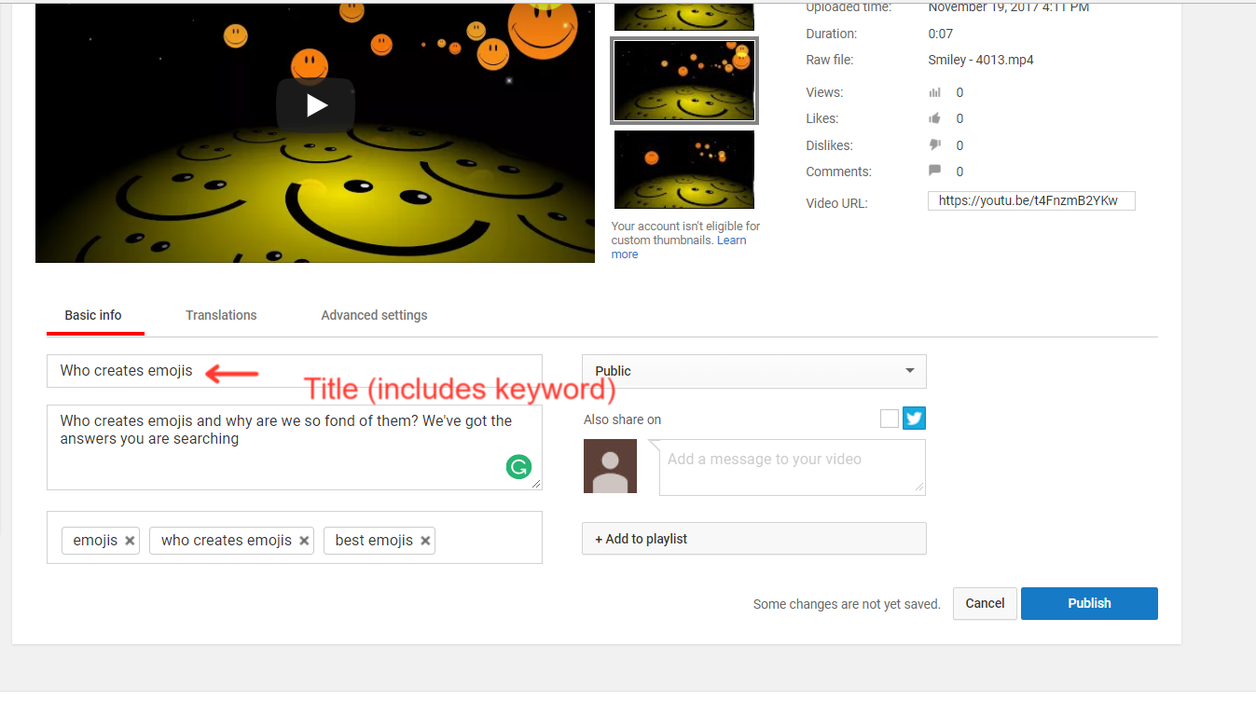Image resolution: width=1256 pixels, height=701 pixels.
Task: Open the Public privacy dropdown
Action: pos(753,371)
